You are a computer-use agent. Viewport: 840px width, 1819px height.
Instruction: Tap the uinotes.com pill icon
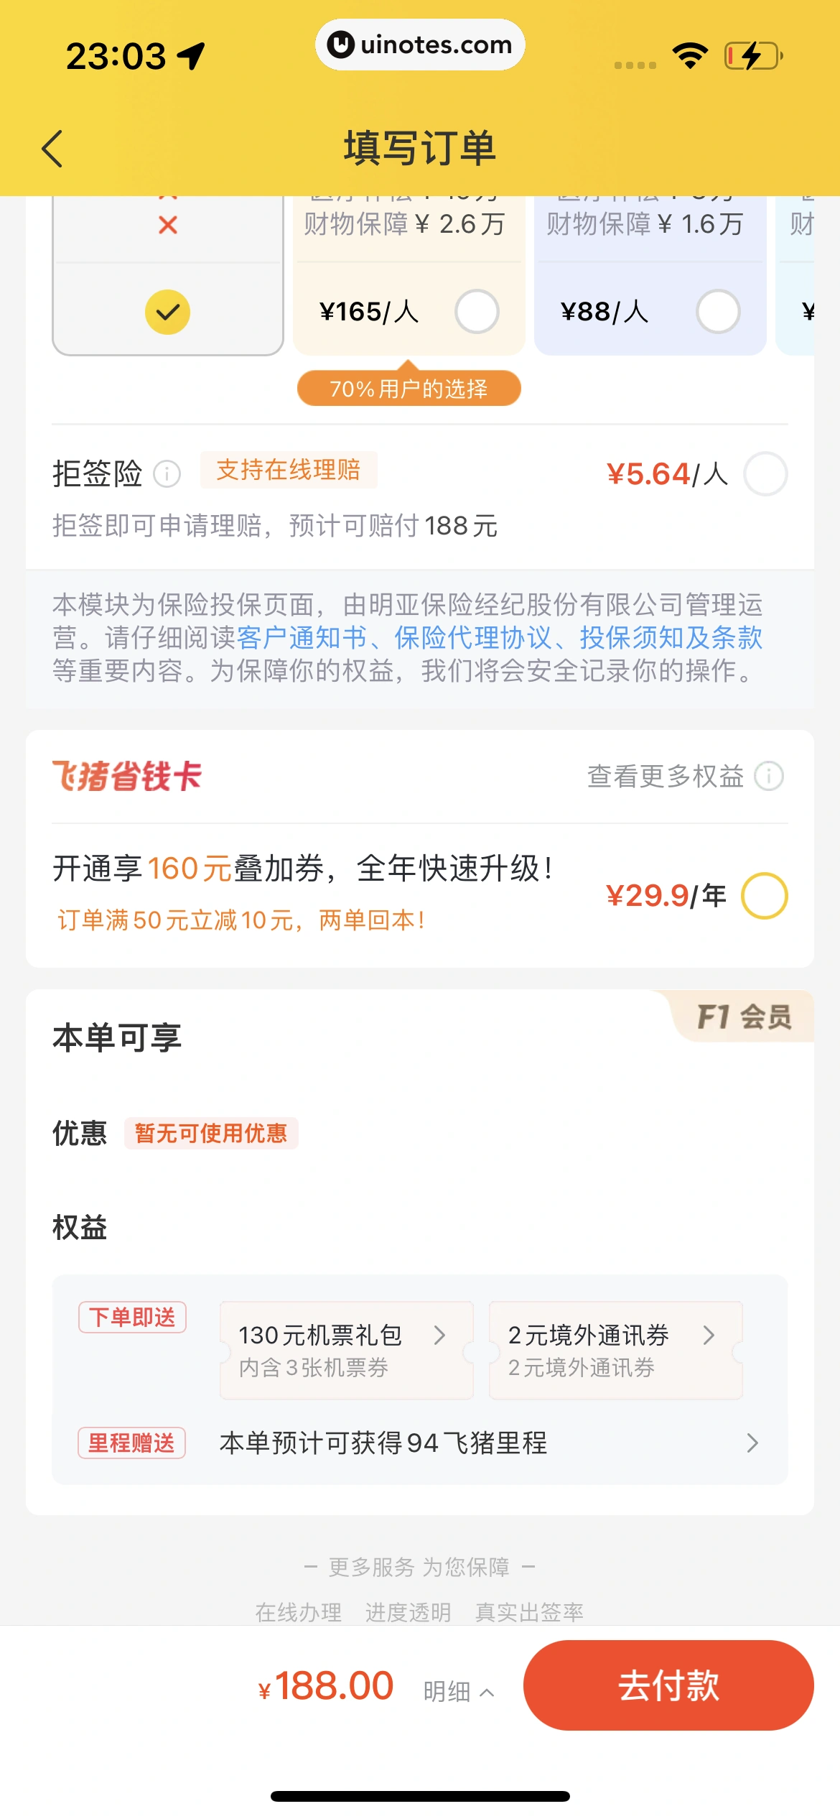(x=420, y=45)
